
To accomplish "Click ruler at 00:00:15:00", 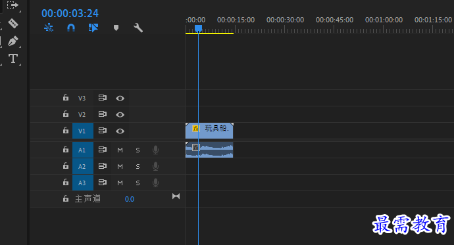I will [x=236, y=20].
